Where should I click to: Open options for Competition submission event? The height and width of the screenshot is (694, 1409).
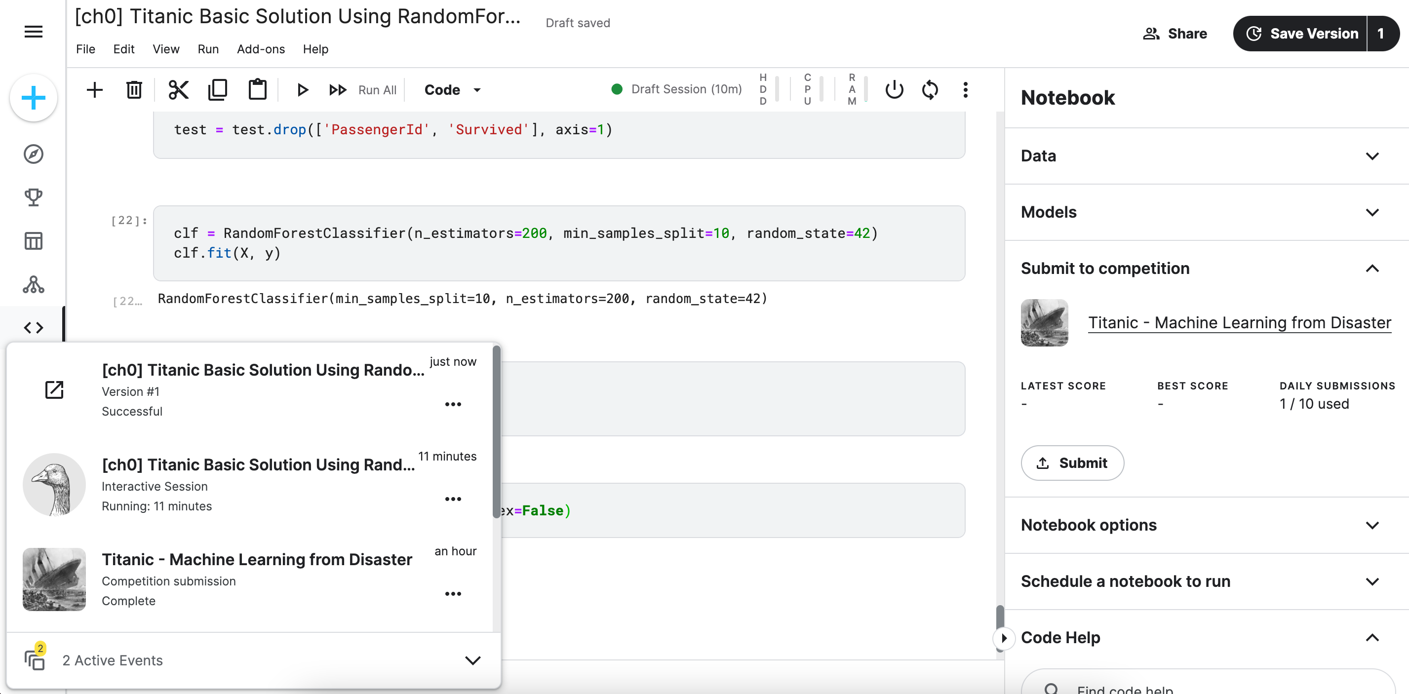[x=453, y=593]
